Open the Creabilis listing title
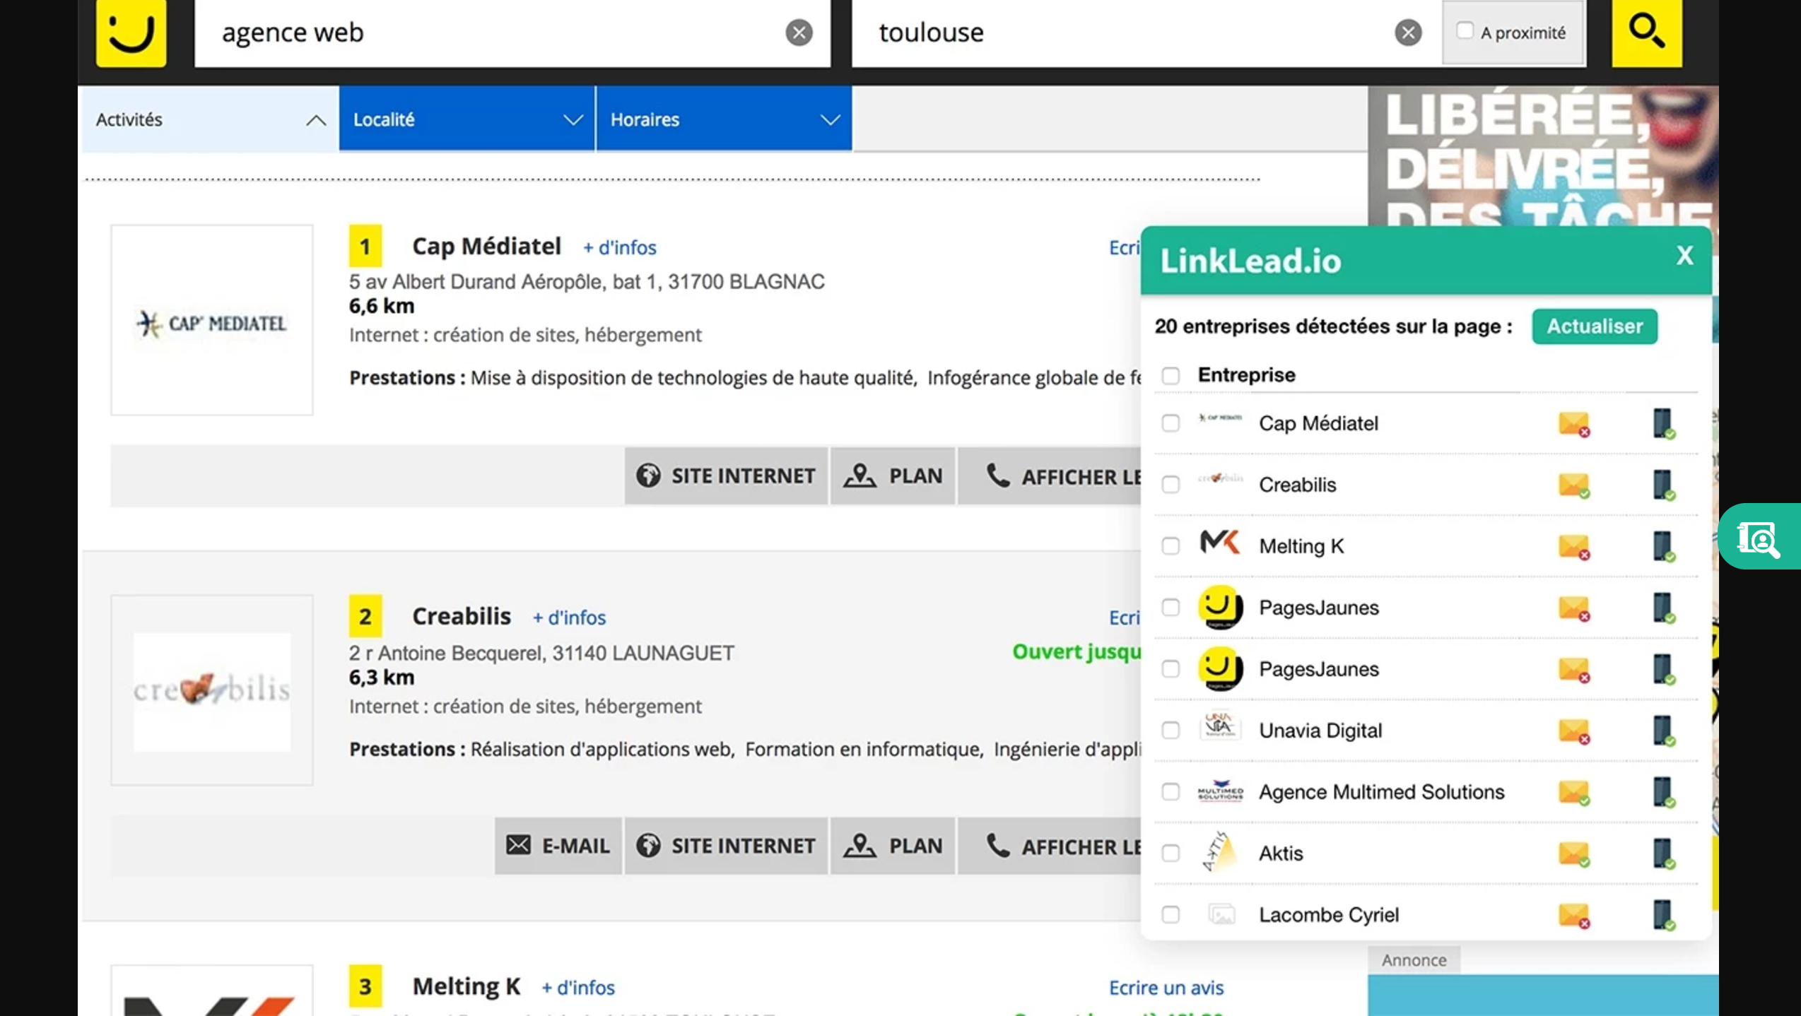The image size is (1801, 1016). coord(462,617)
